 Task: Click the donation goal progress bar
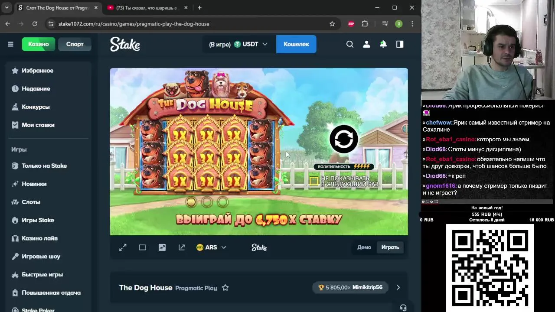pos(487,214)
